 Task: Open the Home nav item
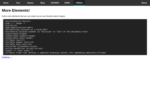click(6, 3)
